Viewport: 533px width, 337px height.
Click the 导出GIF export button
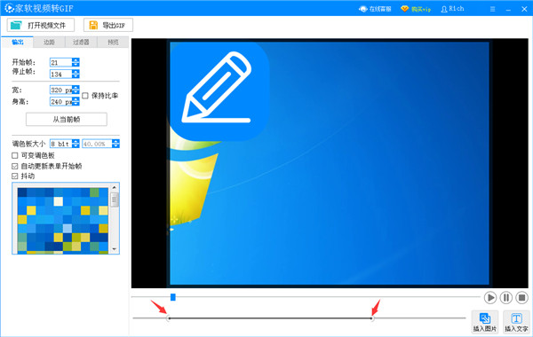(x=108, y=25)
